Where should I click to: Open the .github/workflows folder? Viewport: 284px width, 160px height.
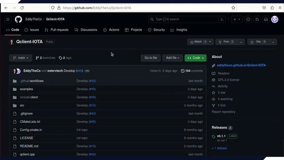coord(32,81)
